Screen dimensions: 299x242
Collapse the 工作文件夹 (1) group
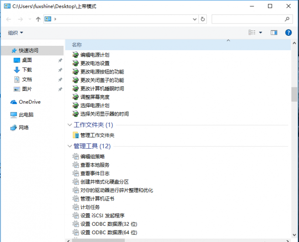pos(69,125)
